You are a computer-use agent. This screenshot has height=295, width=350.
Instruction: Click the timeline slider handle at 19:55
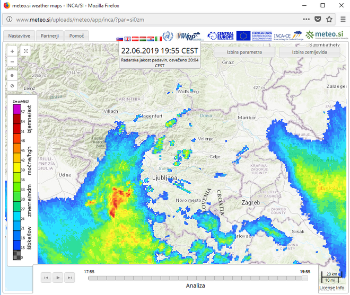[x=305, y=278]
